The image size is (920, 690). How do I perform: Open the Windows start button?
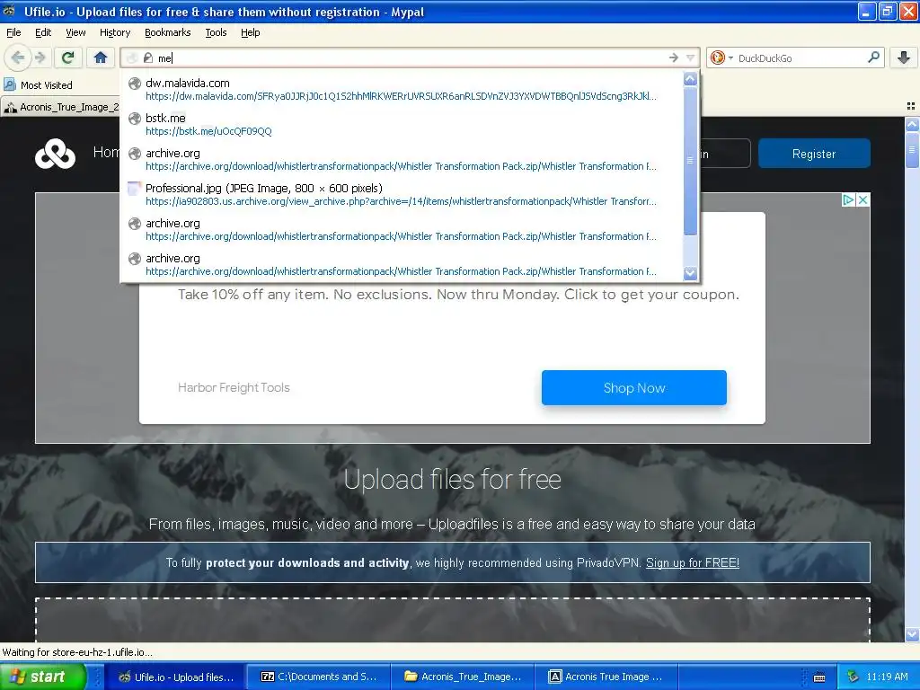tap(42, 677)
